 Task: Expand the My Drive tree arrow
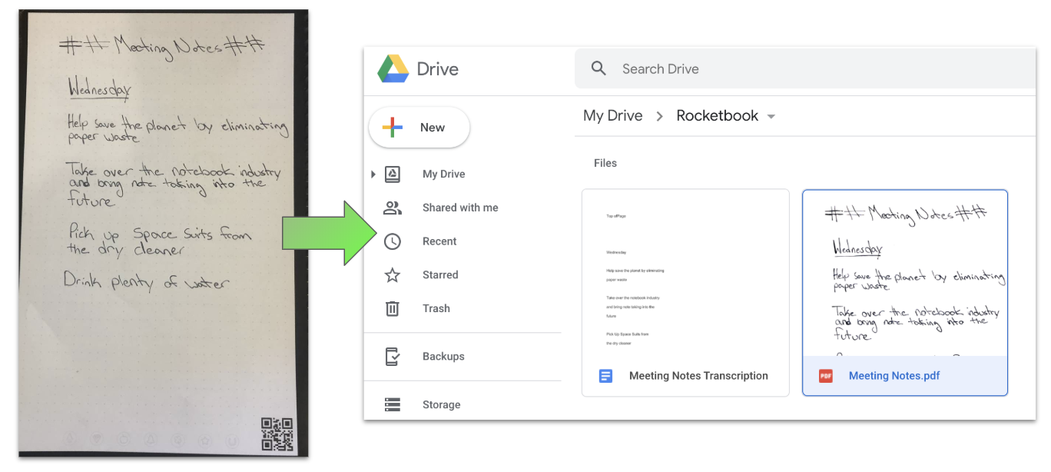(373, 175)
